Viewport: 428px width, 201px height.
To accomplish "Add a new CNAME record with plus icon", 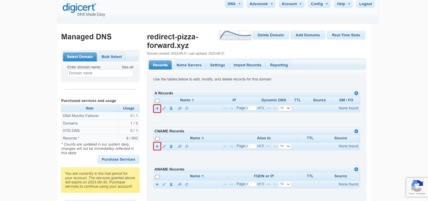I will click(157, 146).
